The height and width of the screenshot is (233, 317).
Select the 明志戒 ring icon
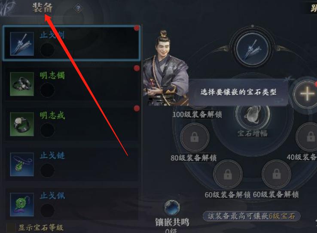click(22, 124)
